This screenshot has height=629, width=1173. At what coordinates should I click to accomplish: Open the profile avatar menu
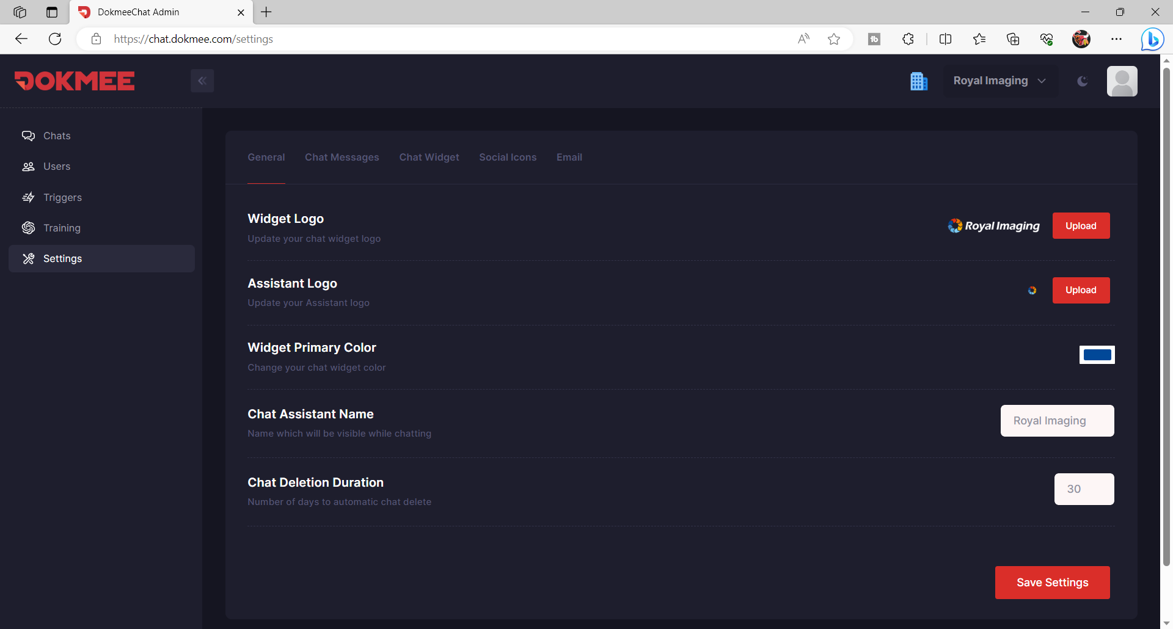point(1122,81)
